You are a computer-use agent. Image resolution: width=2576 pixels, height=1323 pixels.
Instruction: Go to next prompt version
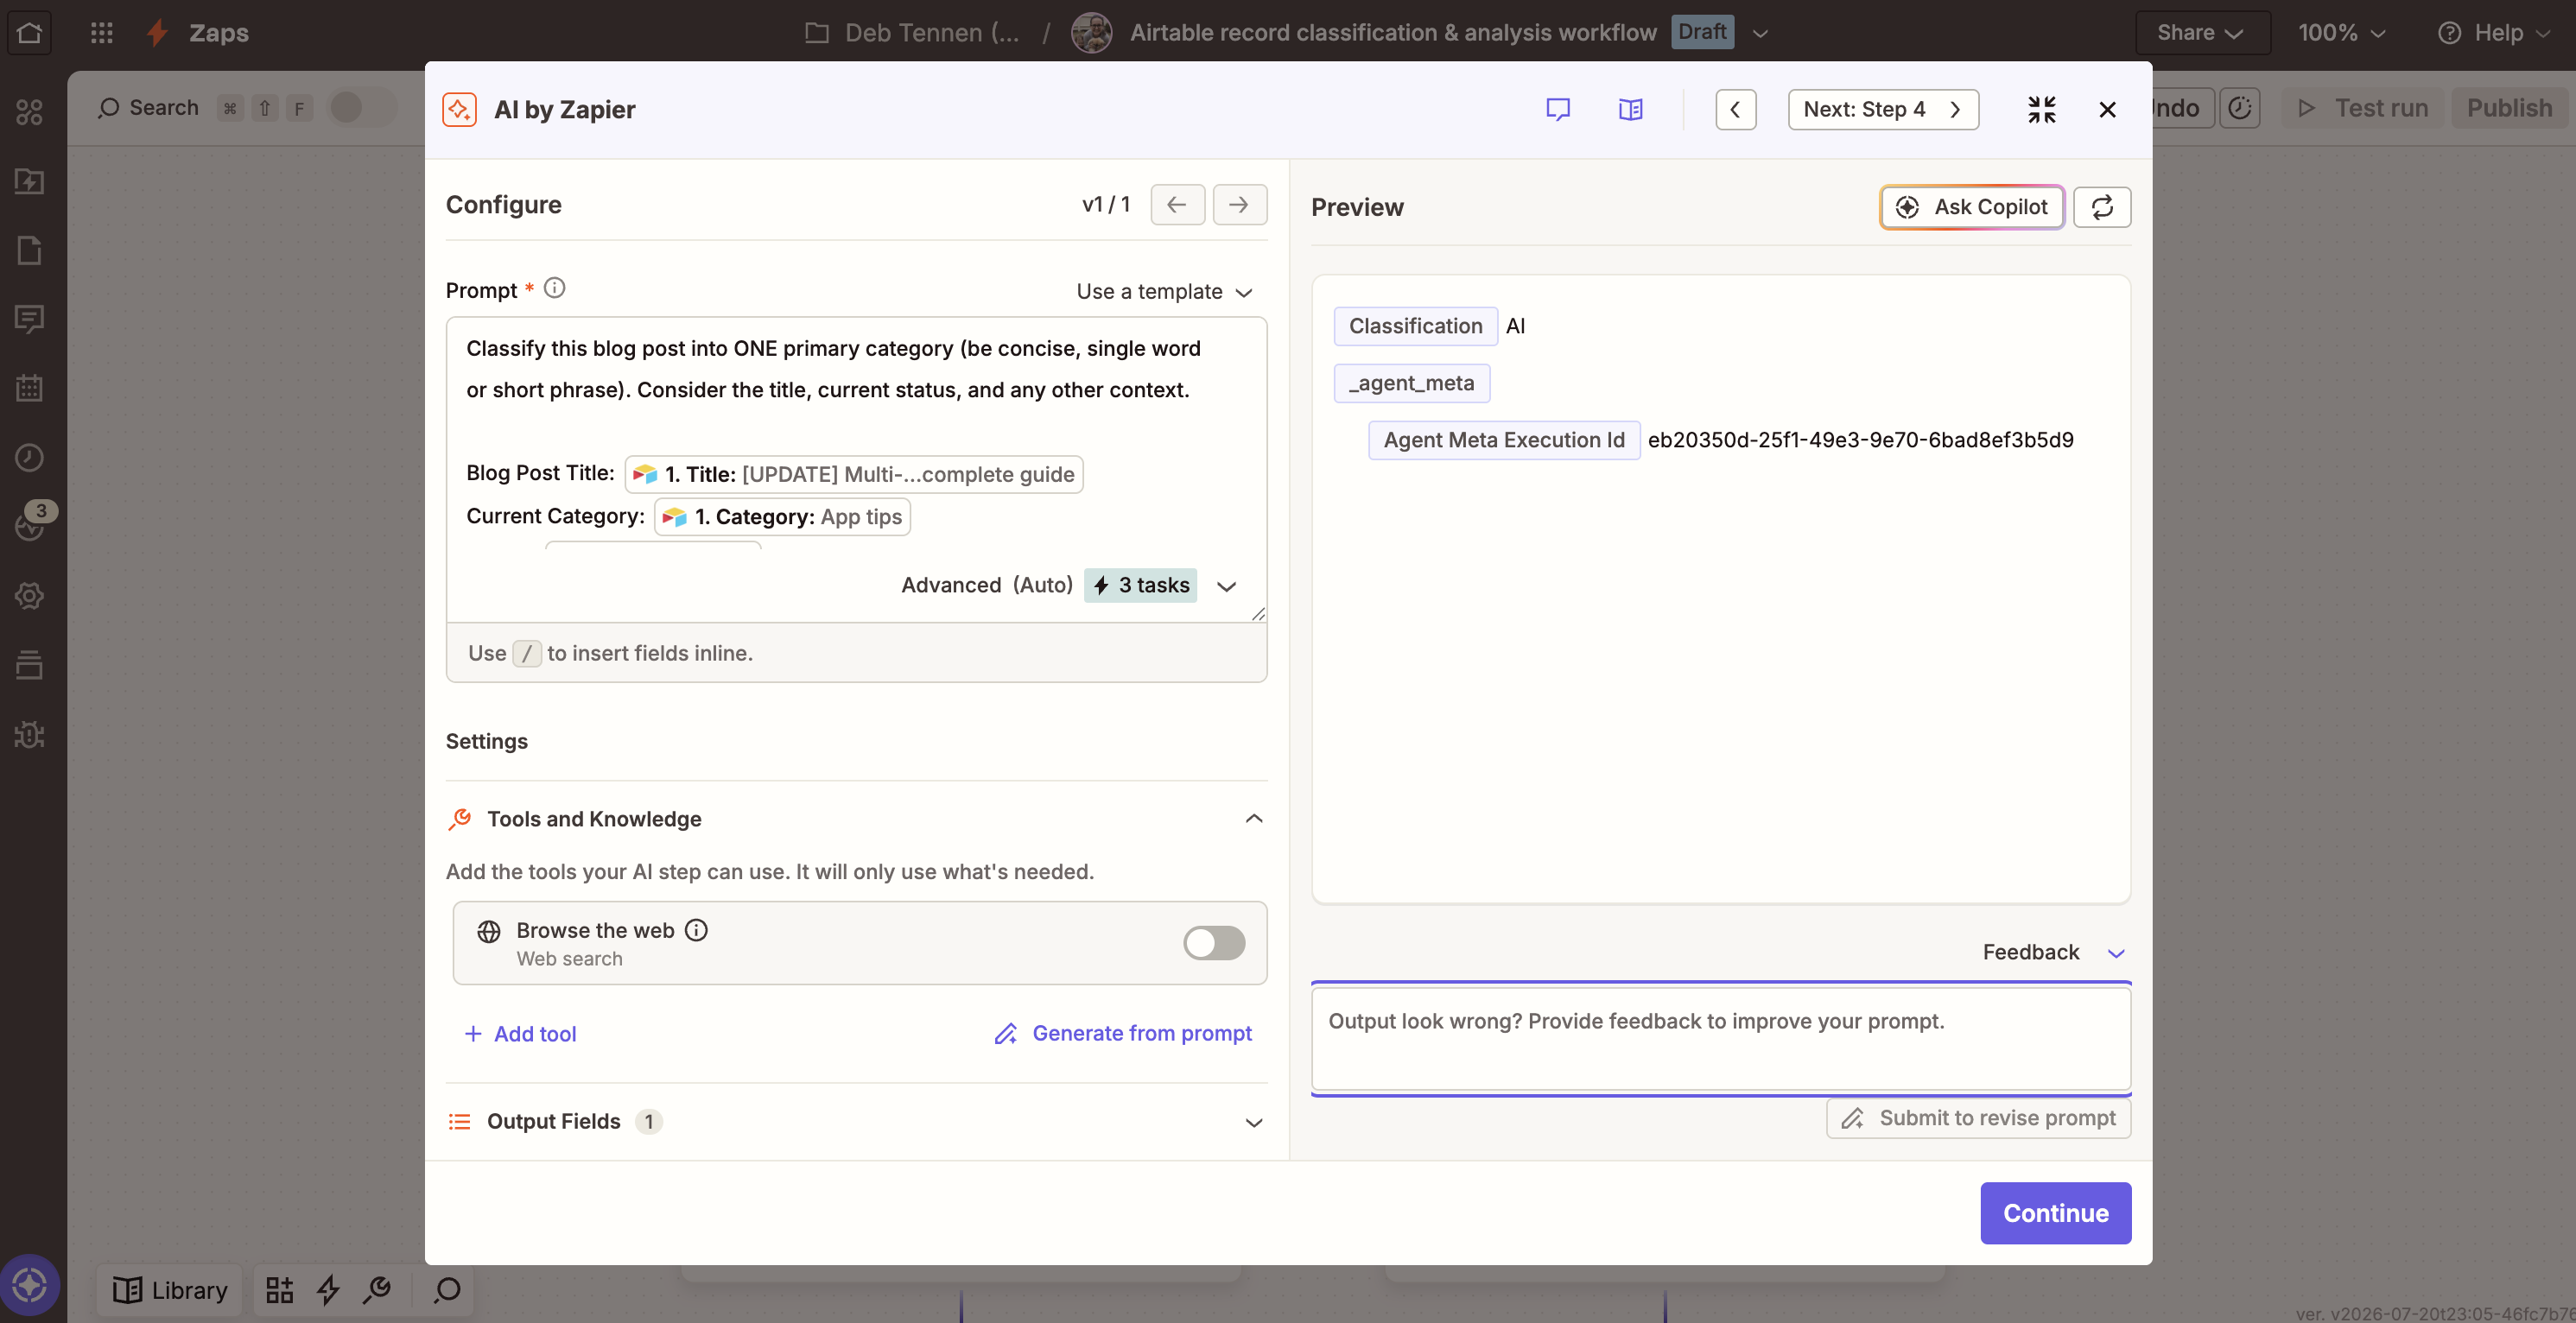click(1239, 204)
